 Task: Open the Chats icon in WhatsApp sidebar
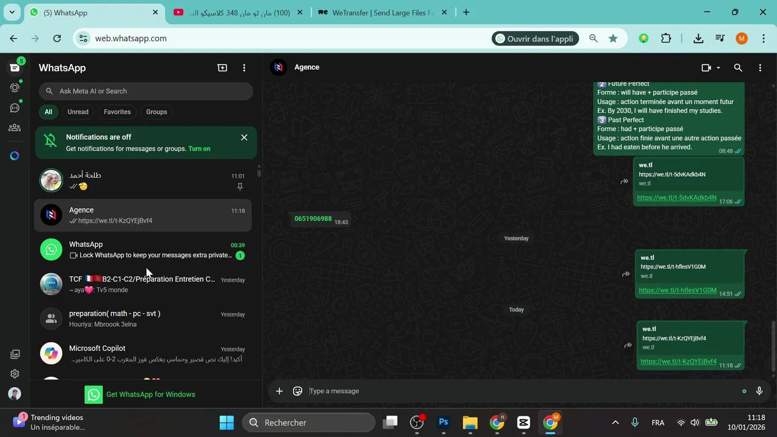[15, 68]
